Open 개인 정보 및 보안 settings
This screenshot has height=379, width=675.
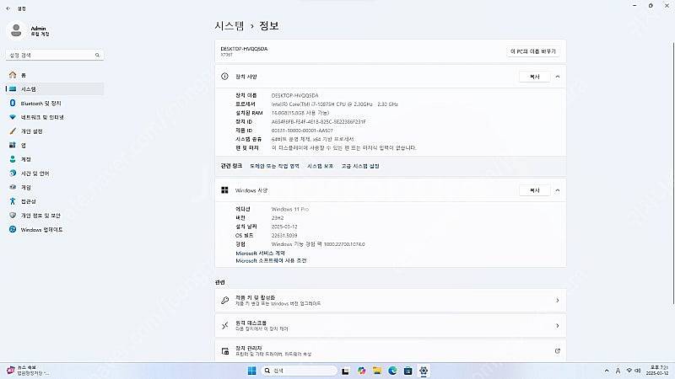[55, 216]
